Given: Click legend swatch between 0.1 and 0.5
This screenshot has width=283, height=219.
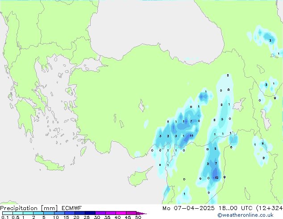Looking at the screenshot, I should pyautogui.click(x=8, y=213).
